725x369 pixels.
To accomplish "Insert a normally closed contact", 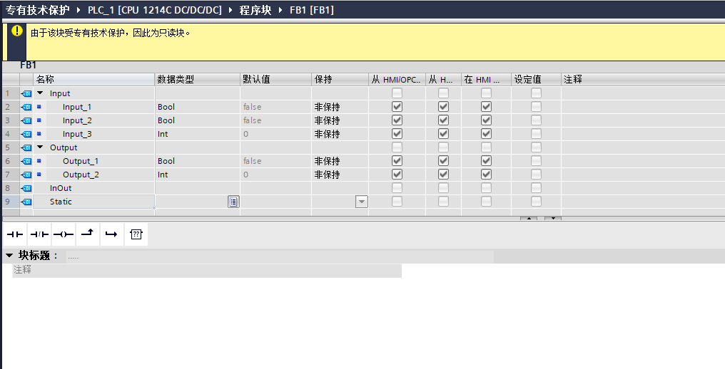I will (x=39, y=234).
